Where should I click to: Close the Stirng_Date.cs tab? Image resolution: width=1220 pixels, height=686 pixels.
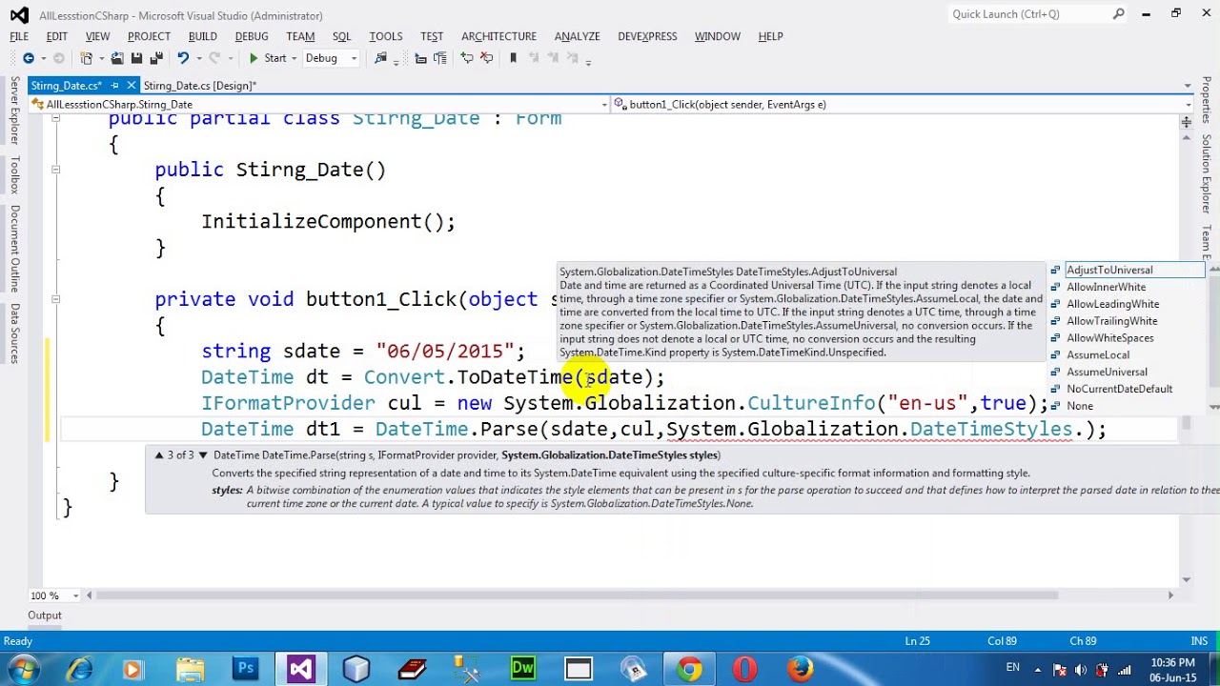[x=132, y=86]
